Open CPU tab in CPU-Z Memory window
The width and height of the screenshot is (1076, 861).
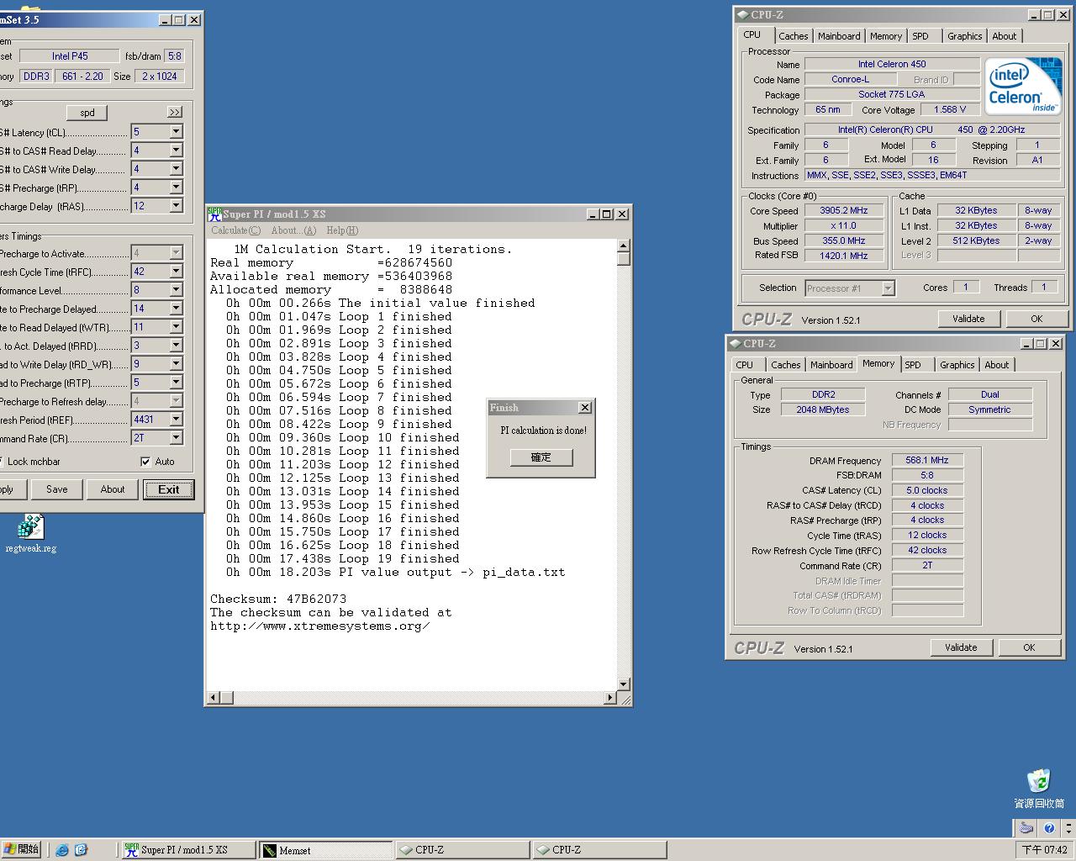click(x=745, y=365)
